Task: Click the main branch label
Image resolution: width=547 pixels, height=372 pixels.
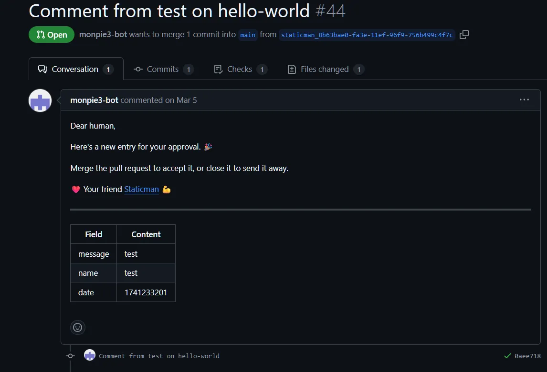Action: pyautogui.click(x=248, y=35)
